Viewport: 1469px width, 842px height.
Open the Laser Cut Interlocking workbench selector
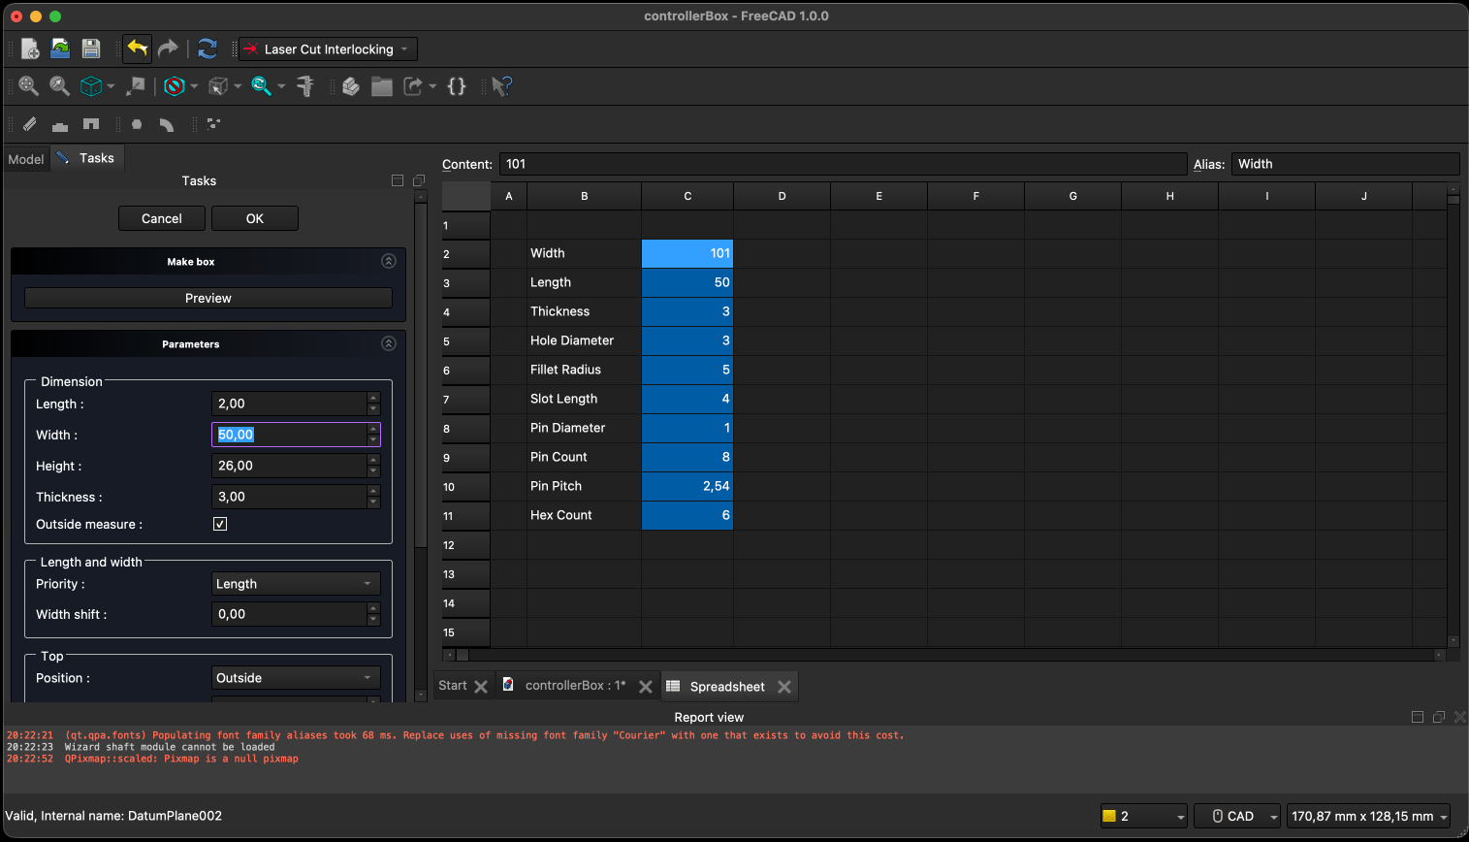pyautogui.click(x=327, y=49)
